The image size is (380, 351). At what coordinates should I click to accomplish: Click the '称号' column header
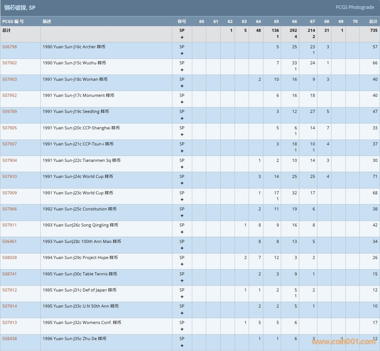(182, 22)
